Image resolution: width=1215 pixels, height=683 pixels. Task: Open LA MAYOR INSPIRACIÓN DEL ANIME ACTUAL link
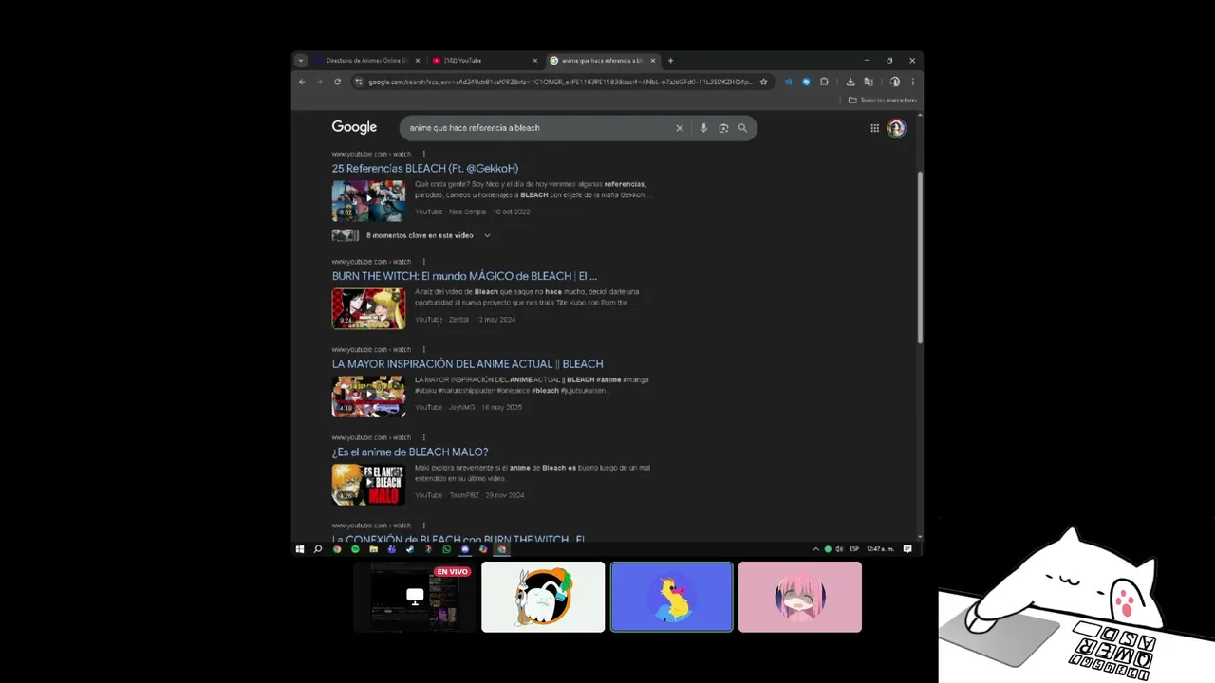(x=467, y=364)
